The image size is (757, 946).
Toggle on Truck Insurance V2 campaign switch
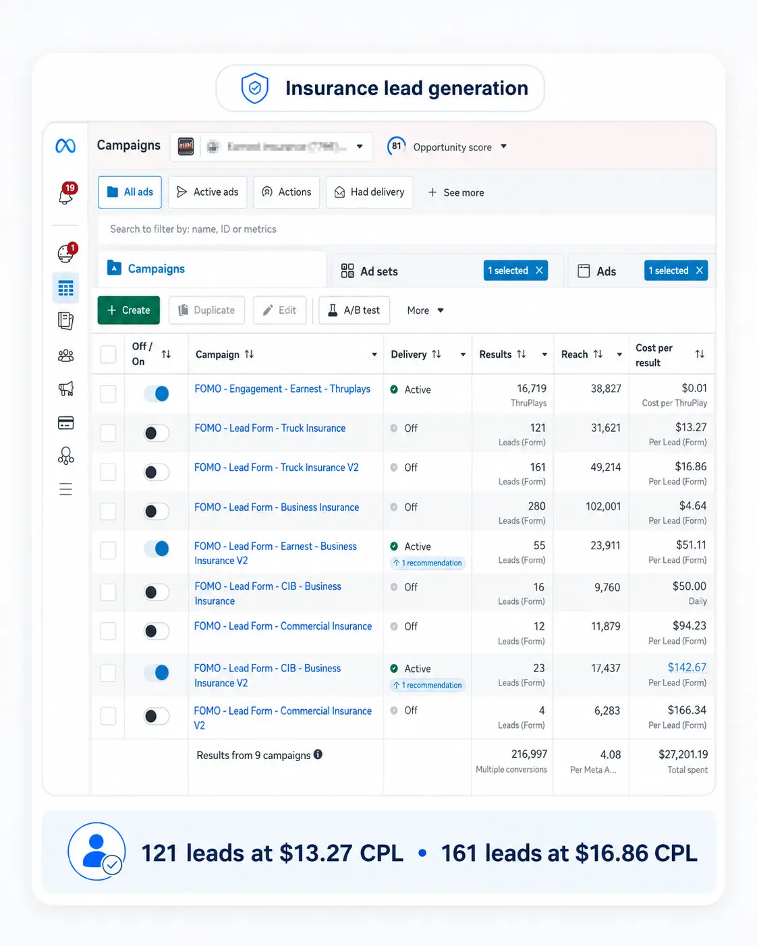tap(157, 472)
